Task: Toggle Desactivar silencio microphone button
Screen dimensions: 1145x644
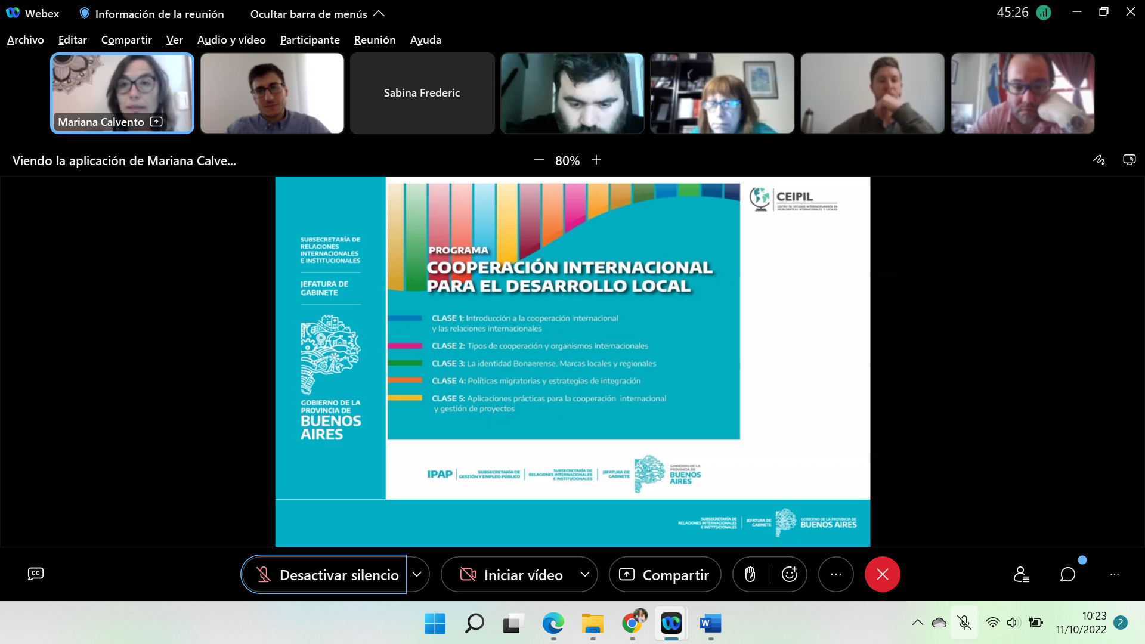Action: [324, 574]
